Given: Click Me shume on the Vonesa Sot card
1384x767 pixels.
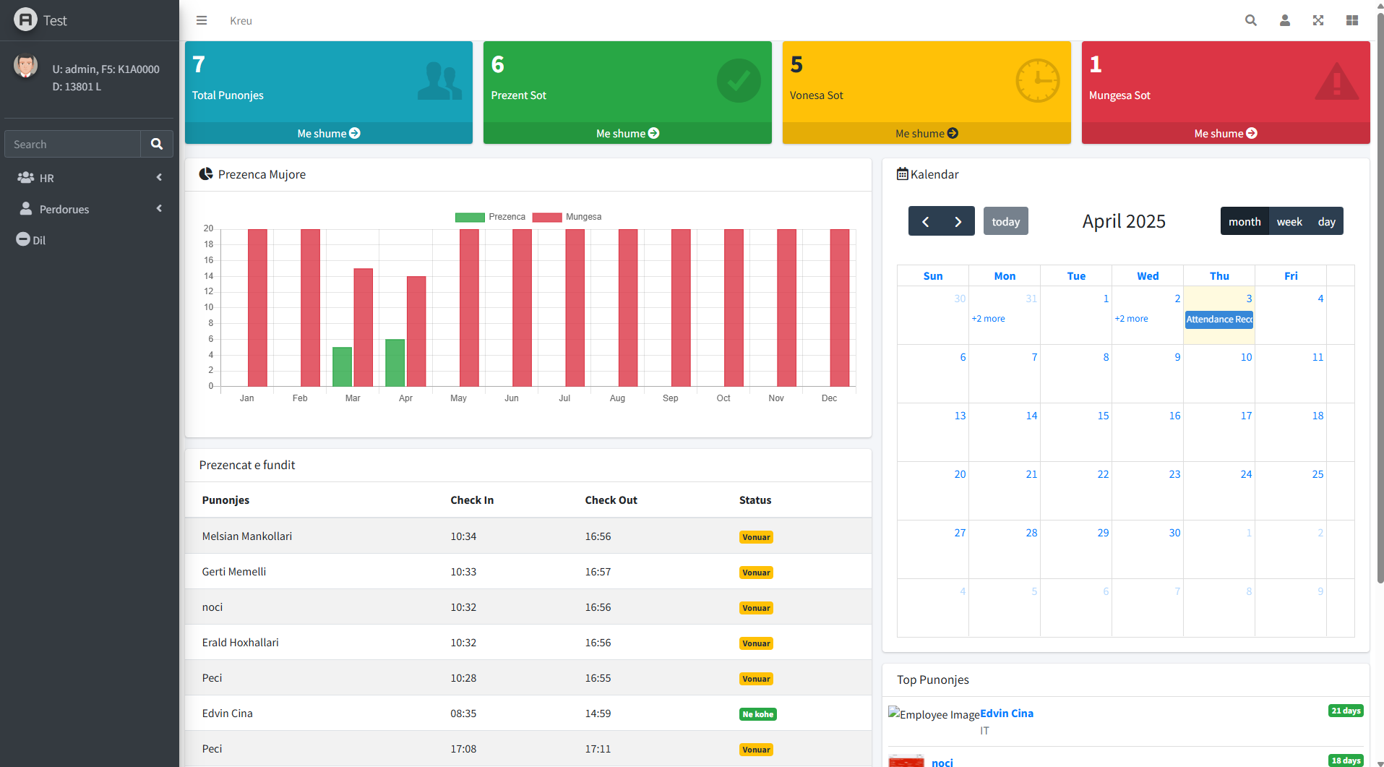Looking at the screenshot, I should (926, 133).
